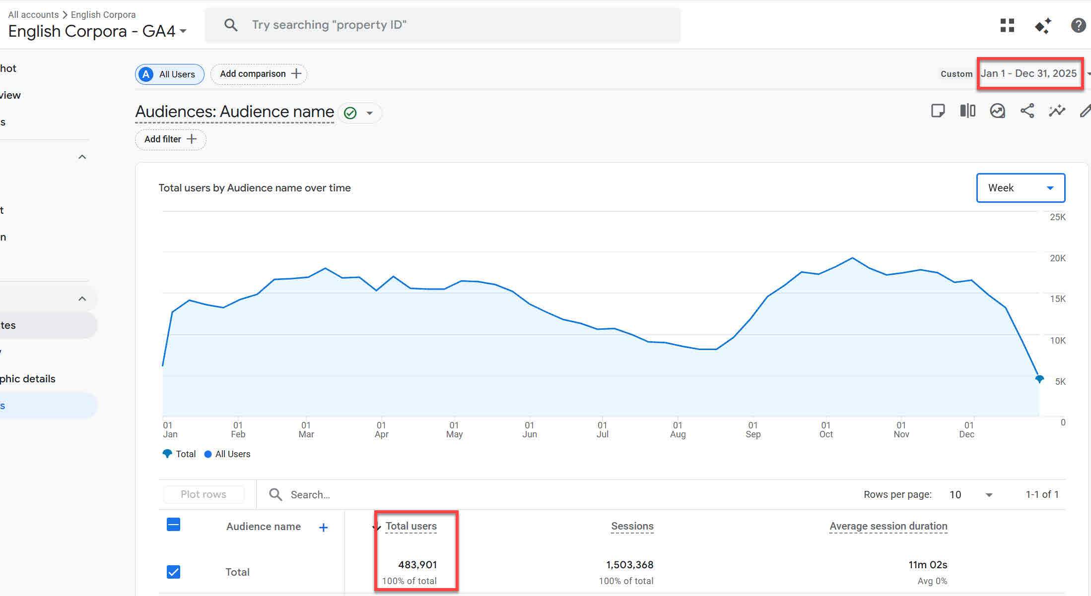Click the report chart snapshot icon

coord(997,111)
